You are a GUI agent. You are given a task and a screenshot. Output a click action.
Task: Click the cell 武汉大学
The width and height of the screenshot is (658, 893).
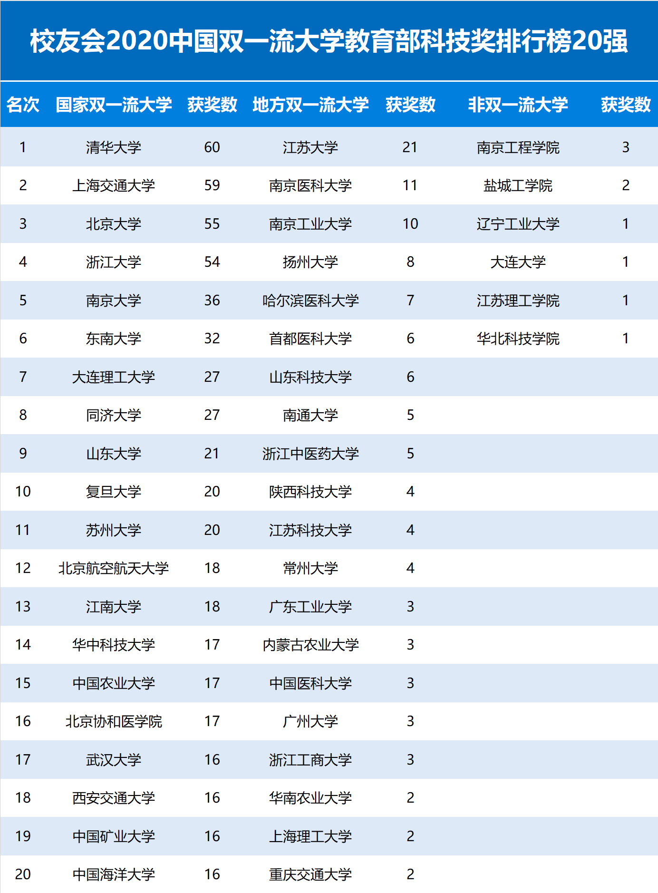114,760
